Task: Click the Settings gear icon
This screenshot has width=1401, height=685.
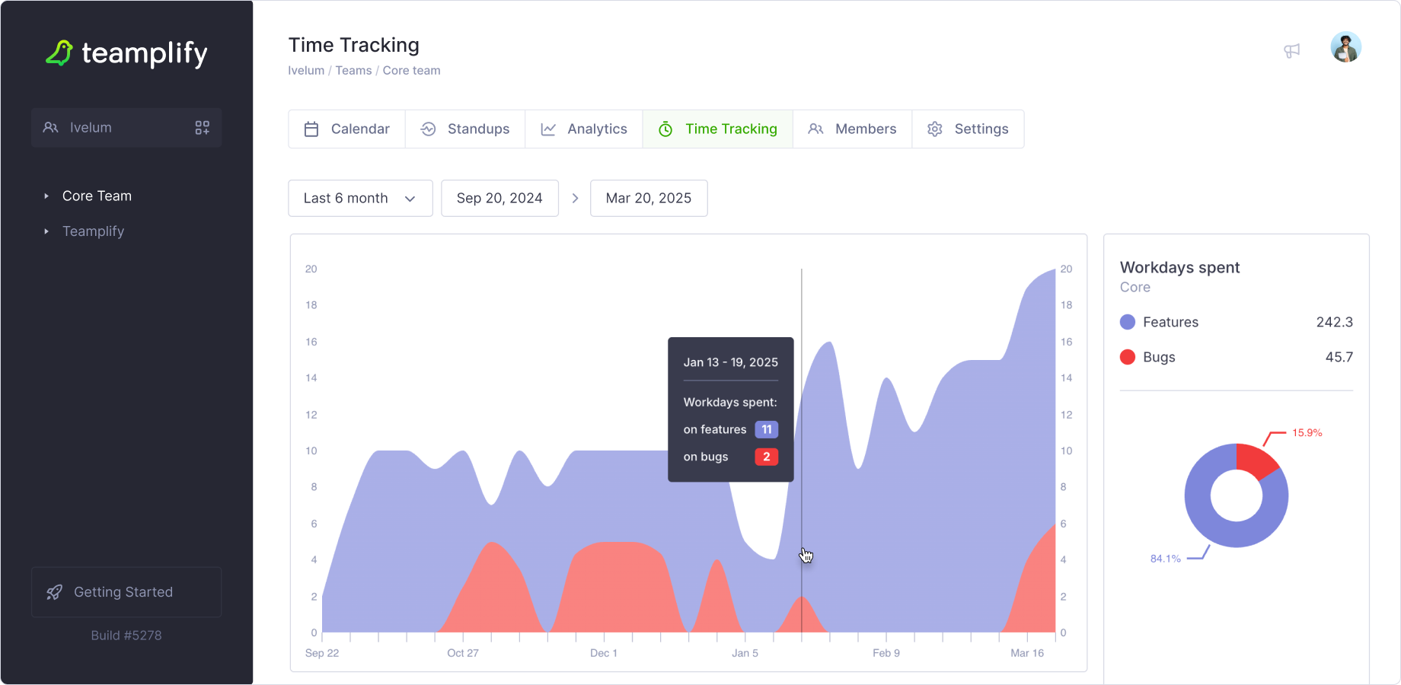Action: 935,129
